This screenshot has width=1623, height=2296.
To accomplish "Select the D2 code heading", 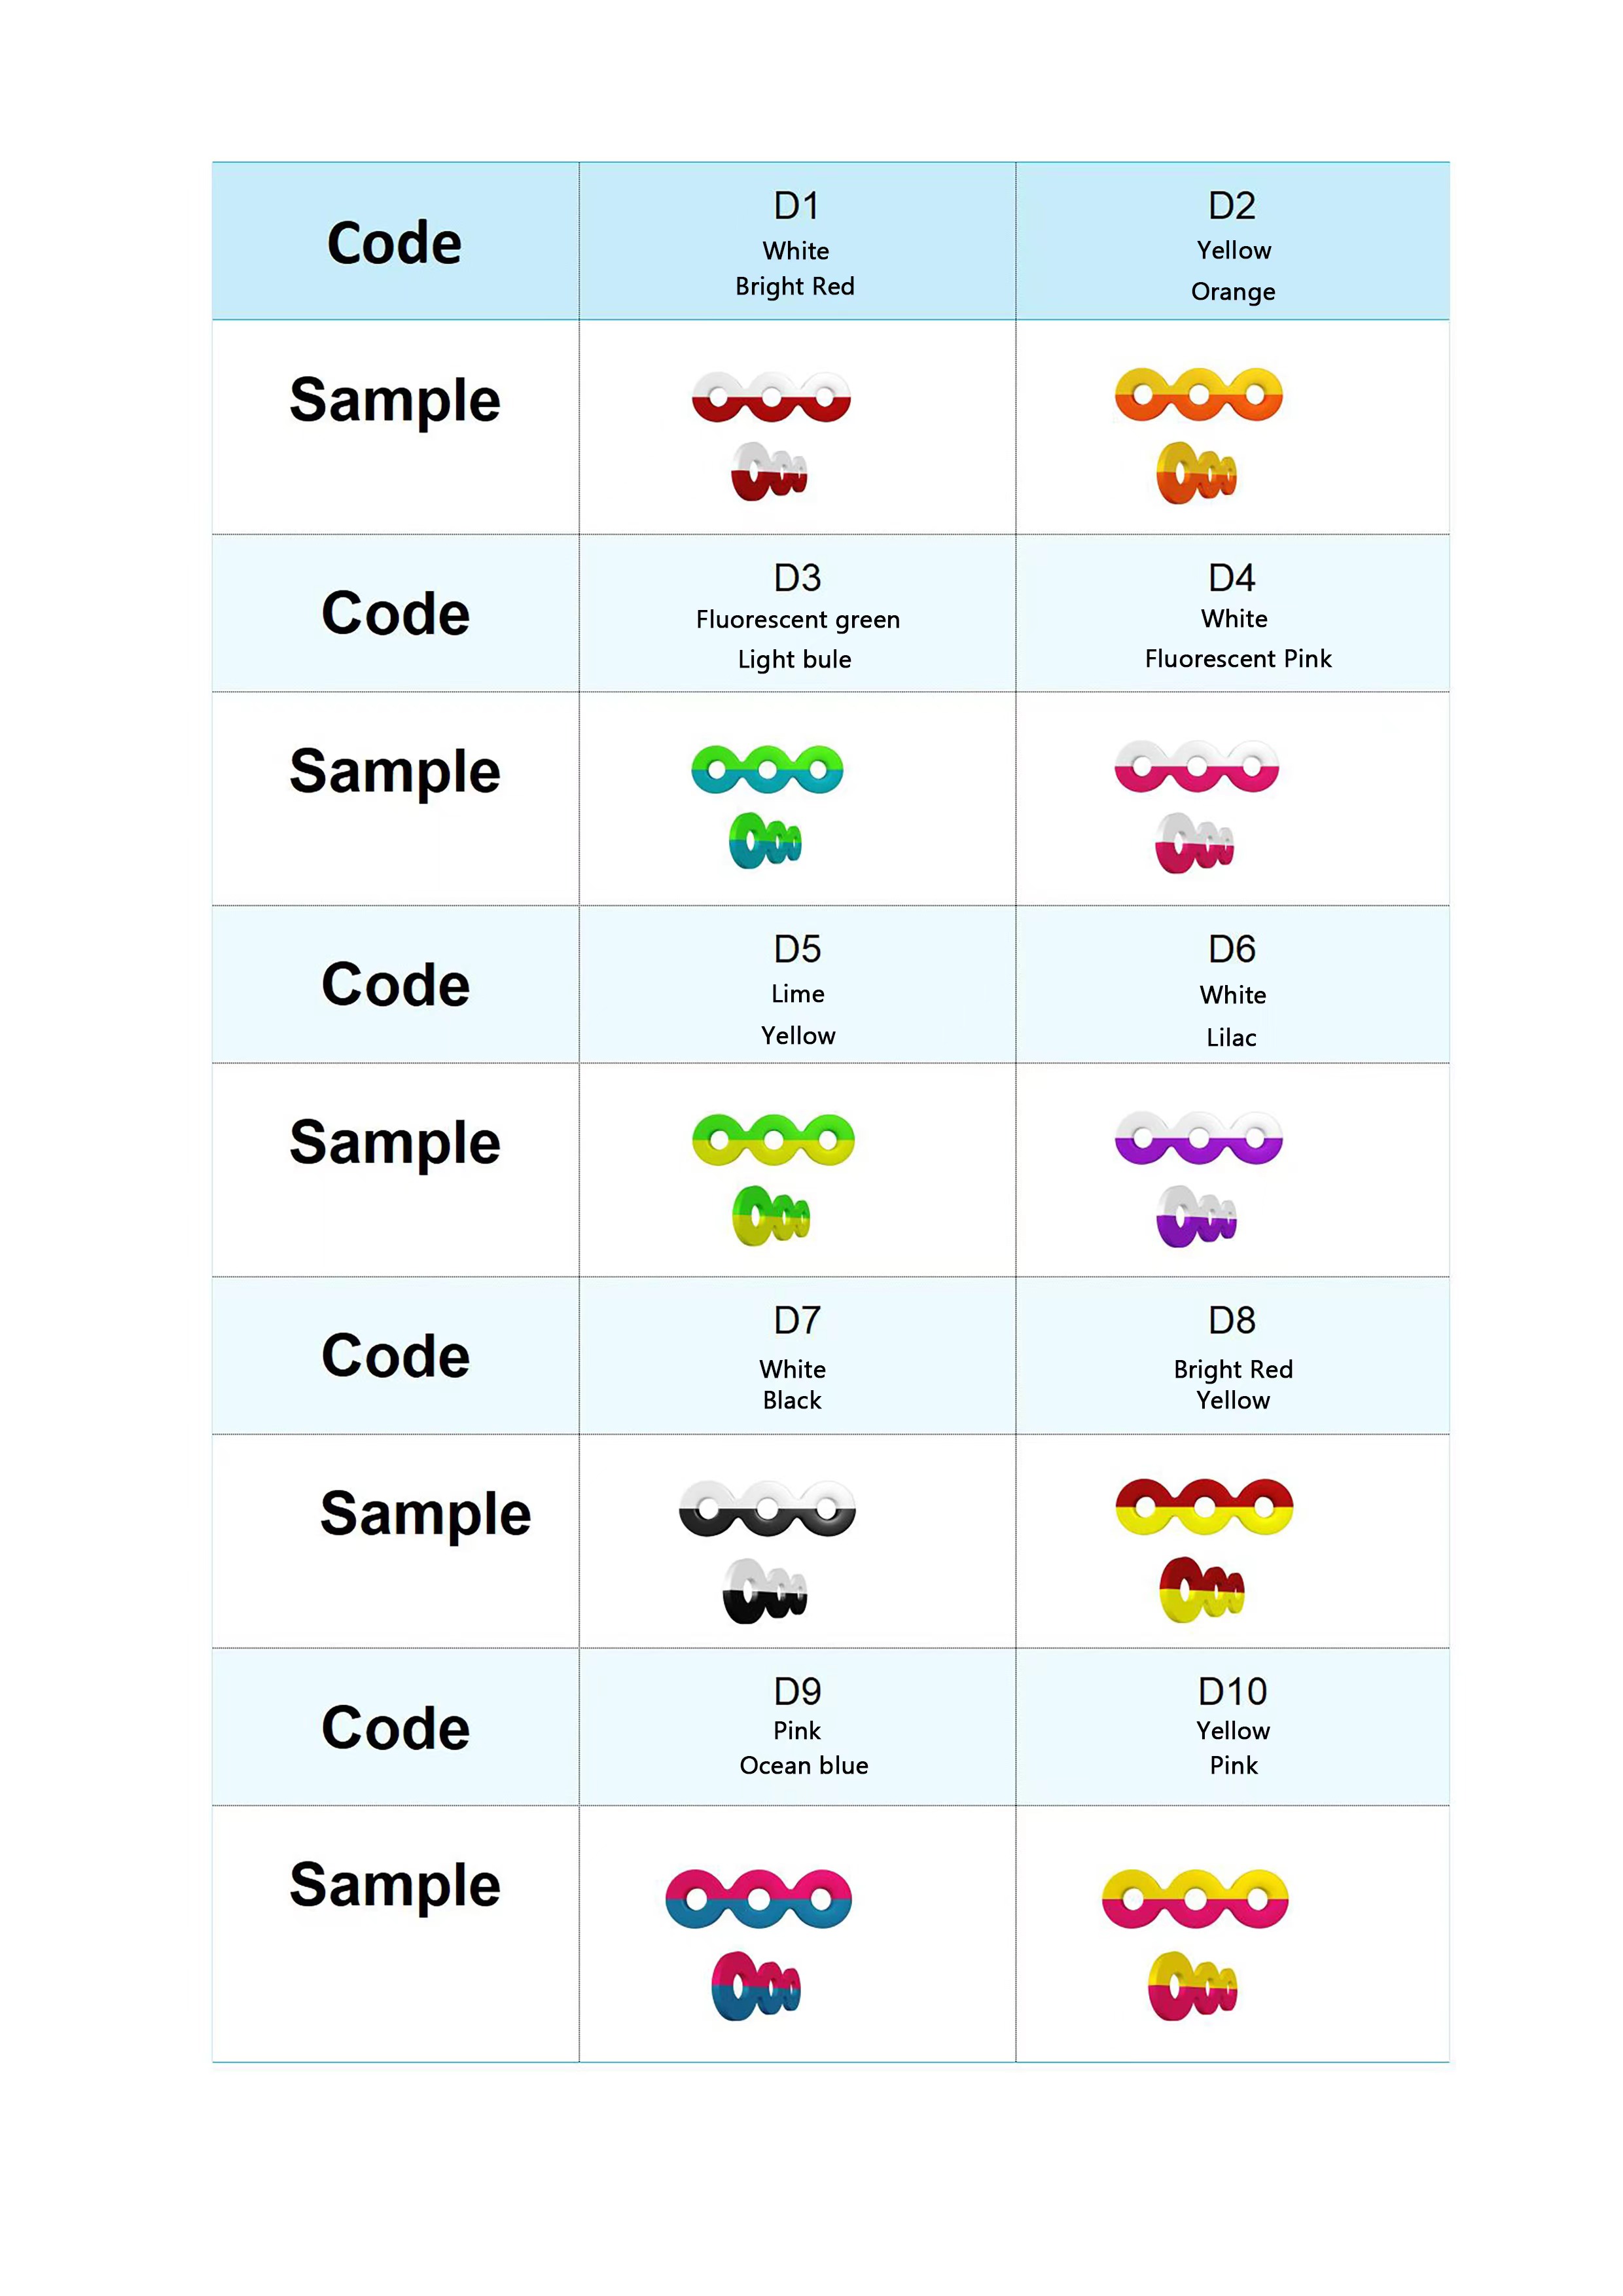I will [x=1232, y=206].
